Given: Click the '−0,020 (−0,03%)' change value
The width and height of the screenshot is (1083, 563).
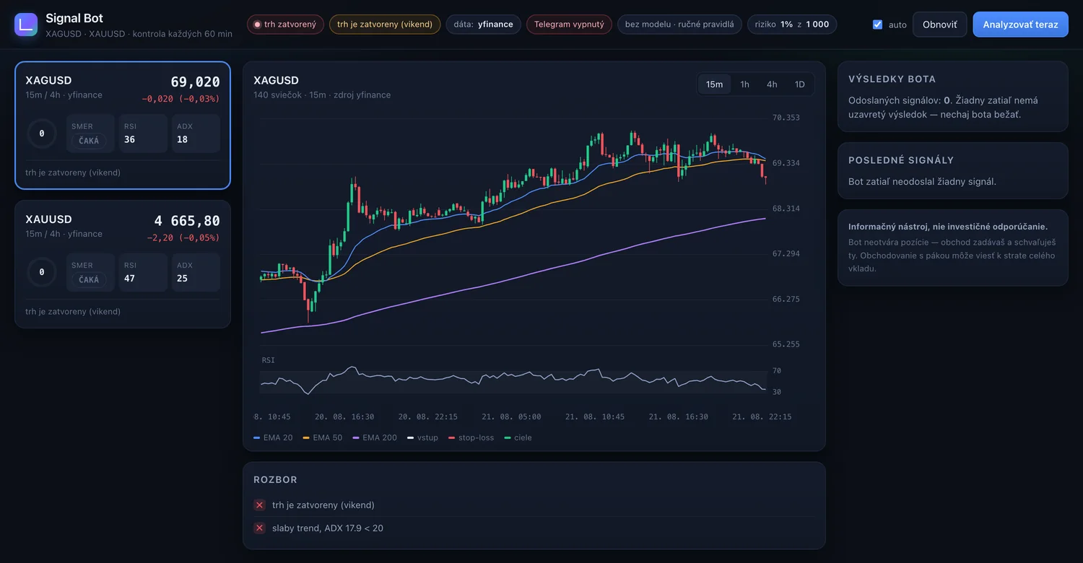Looking at the screenshot, I should pos(180,99).
